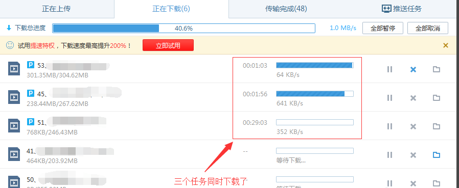Open the folder for file 51

point(437,126)
